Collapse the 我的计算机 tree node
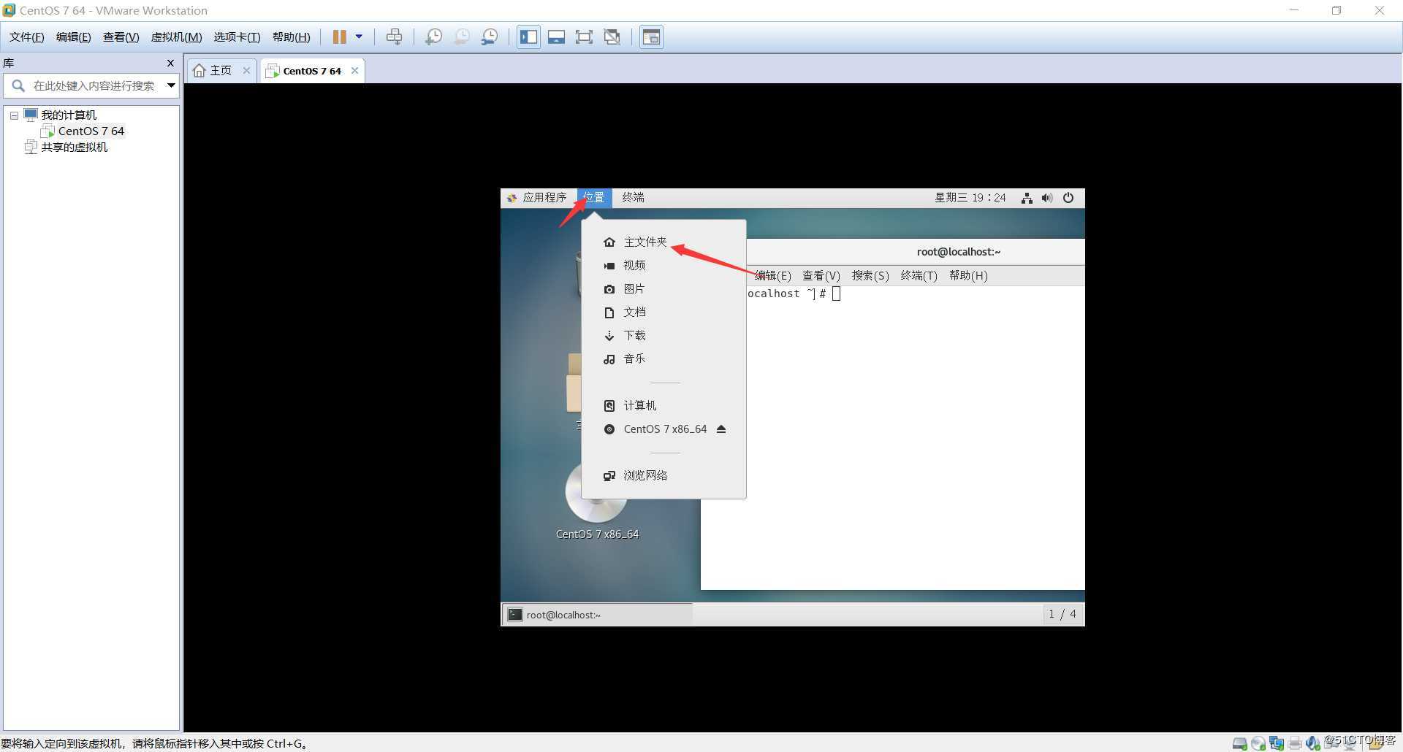Image resolution: width=1403 pixels, height=752 pixels. click(14, 115)
